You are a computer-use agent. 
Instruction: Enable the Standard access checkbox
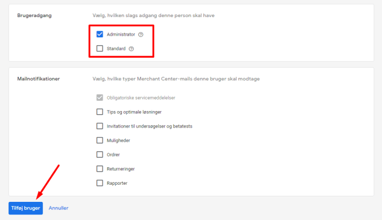[100, 48]
